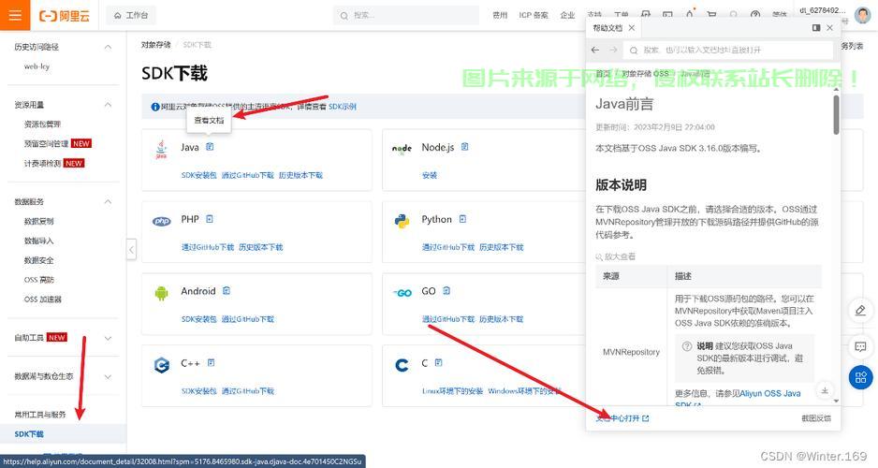Viewport: 878px width, 468px height.
Task: Open the shopping cart icon
Action: pyautogui.click(x=711, y=15)
